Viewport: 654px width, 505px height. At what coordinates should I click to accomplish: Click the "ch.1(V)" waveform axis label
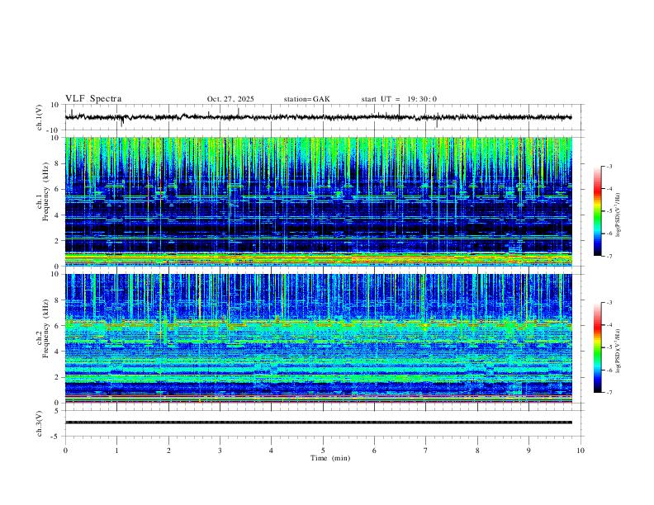40,117
